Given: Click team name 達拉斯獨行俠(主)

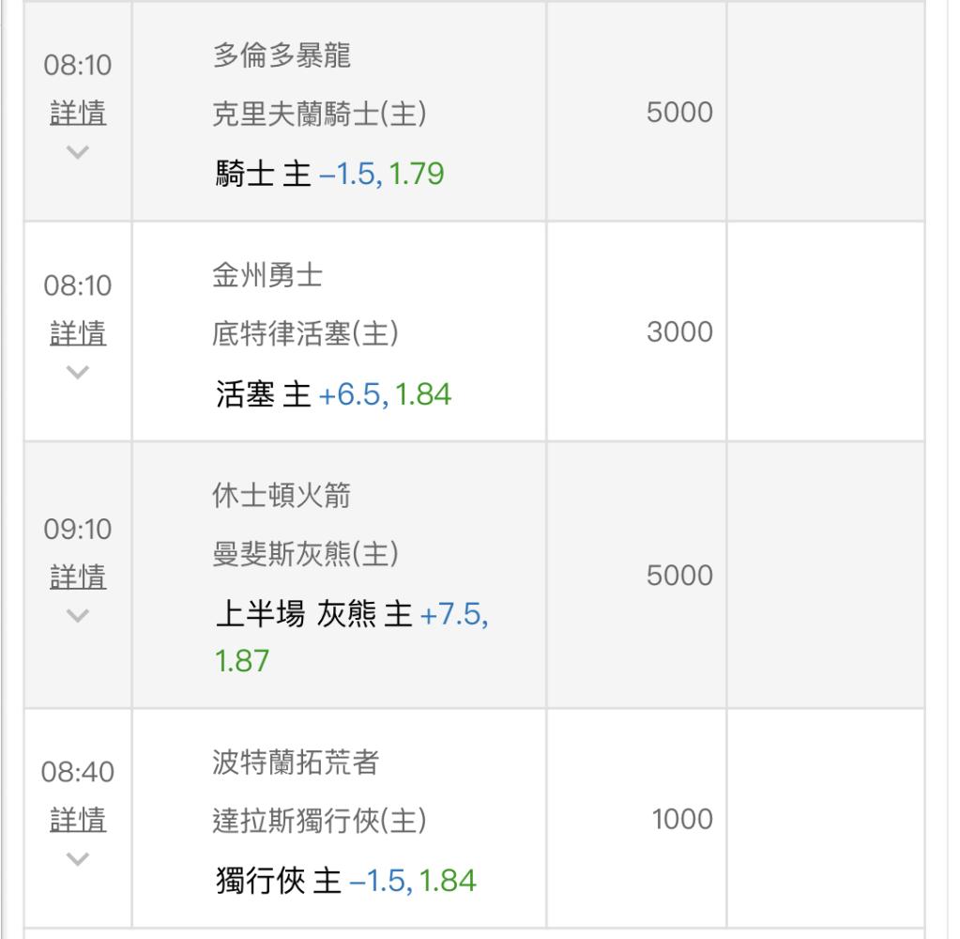Looking at the screenshot, I should (x=319, y=821).
